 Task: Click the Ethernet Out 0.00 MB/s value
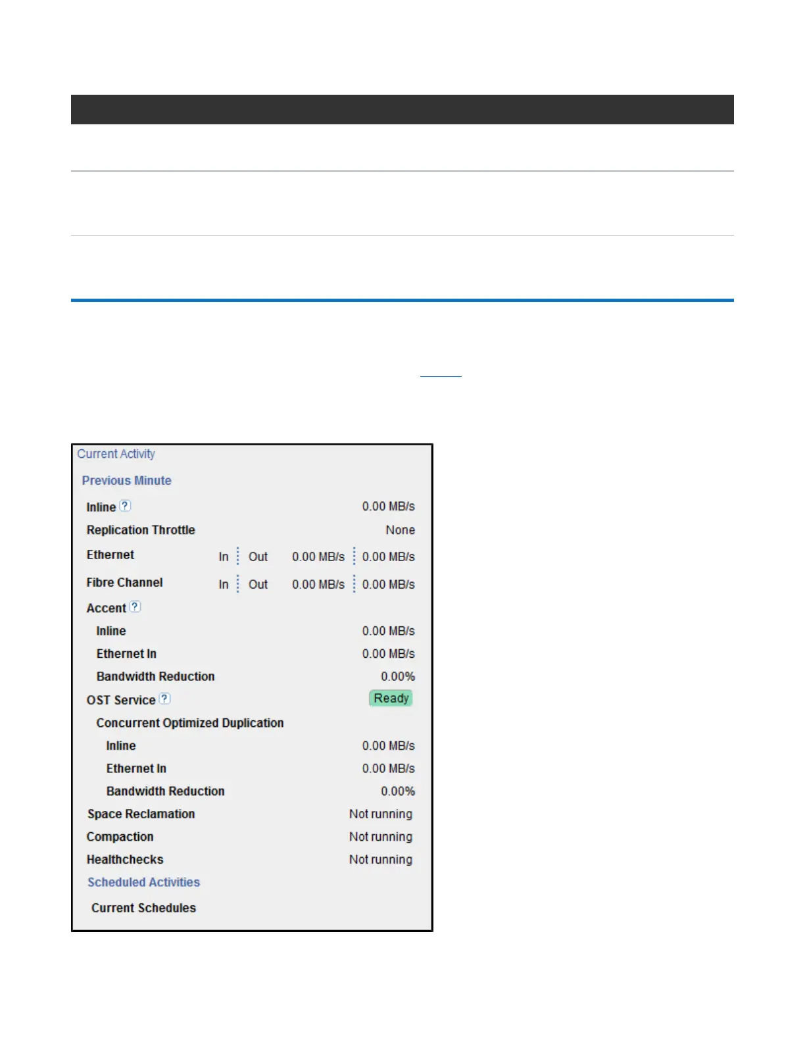tap(388, 557)
